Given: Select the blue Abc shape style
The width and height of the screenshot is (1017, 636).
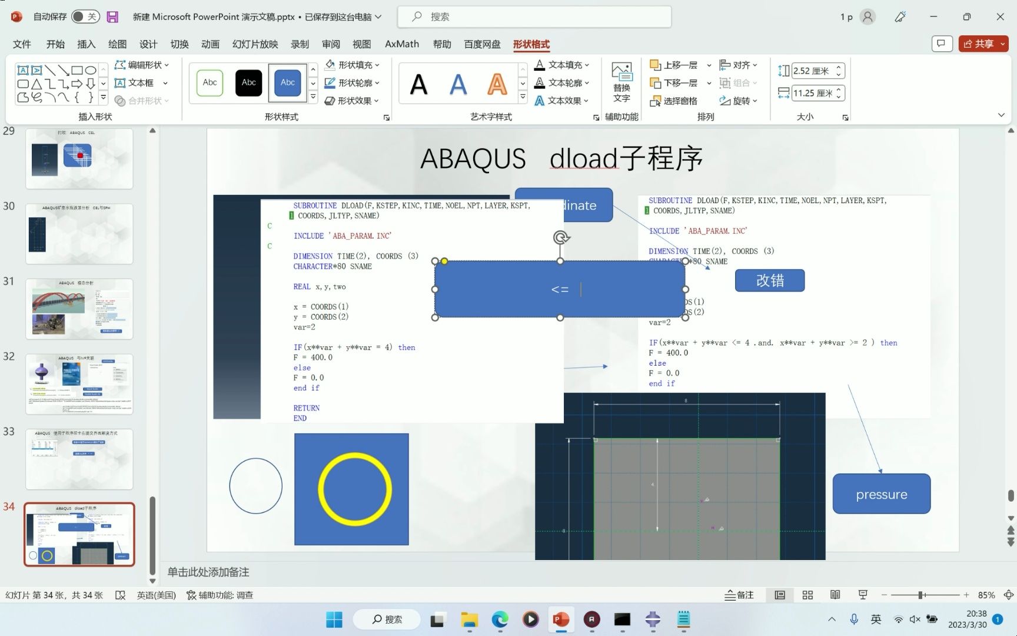Looking at the screenshot, I should tap(288, 82).
